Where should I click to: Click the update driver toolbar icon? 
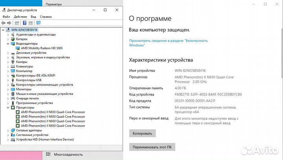[x=31, y=23]
